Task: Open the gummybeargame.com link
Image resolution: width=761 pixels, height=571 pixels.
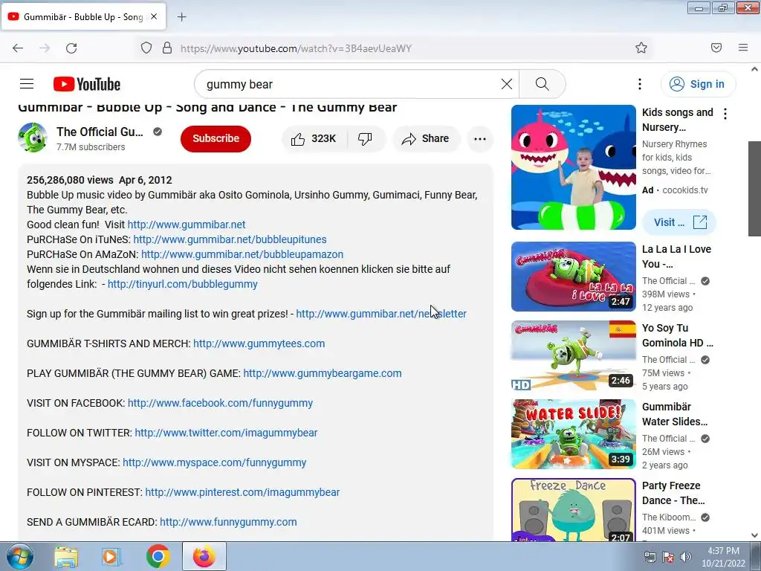Action: tap(323, 373)
